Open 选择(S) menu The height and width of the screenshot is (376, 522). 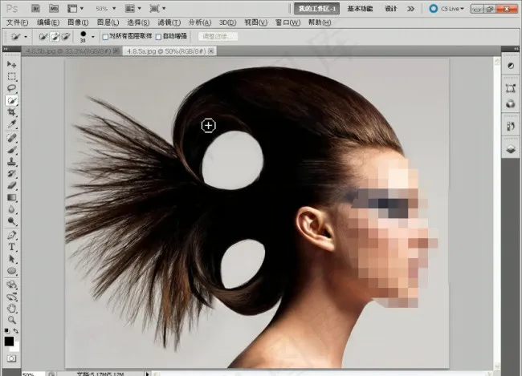coord(138,22)
